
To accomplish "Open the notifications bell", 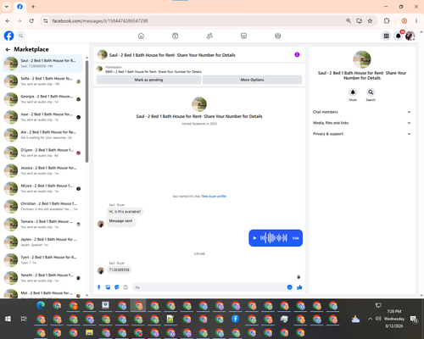I will pyautogui.click(x=399, y=36).
